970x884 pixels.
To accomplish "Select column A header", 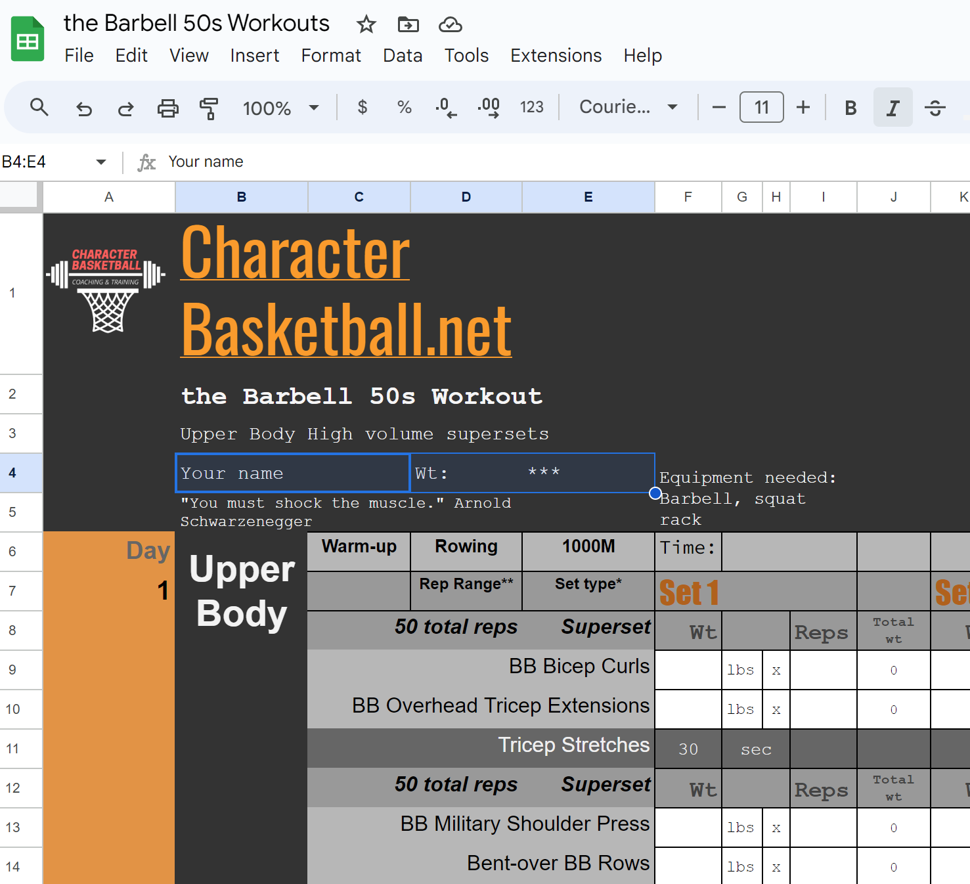I will (x=109, y=197).
